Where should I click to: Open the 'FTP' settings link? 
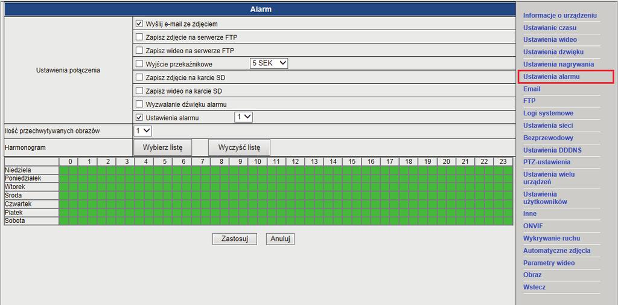point(529,101)
